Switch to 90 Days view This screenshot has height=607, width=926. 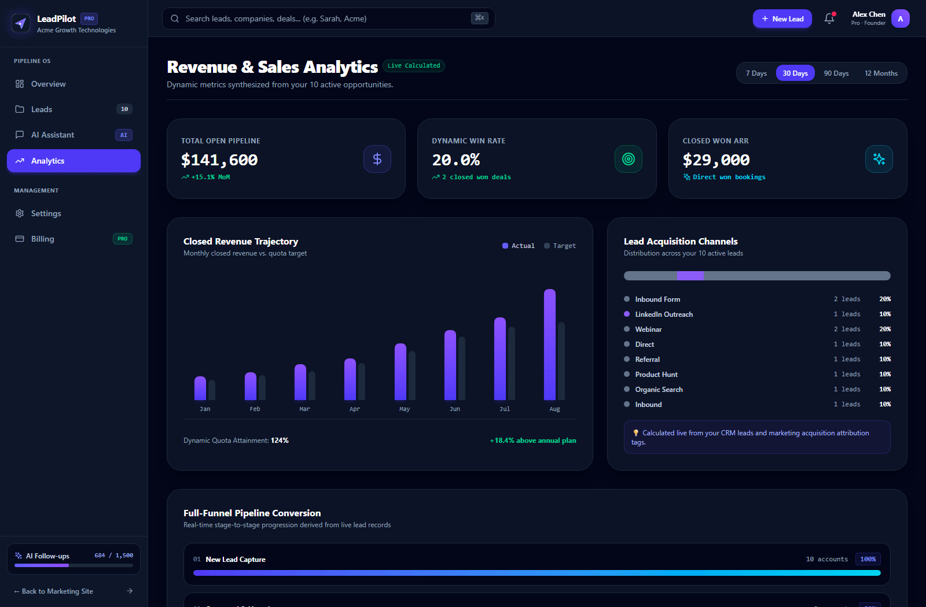tap(836, 73)
